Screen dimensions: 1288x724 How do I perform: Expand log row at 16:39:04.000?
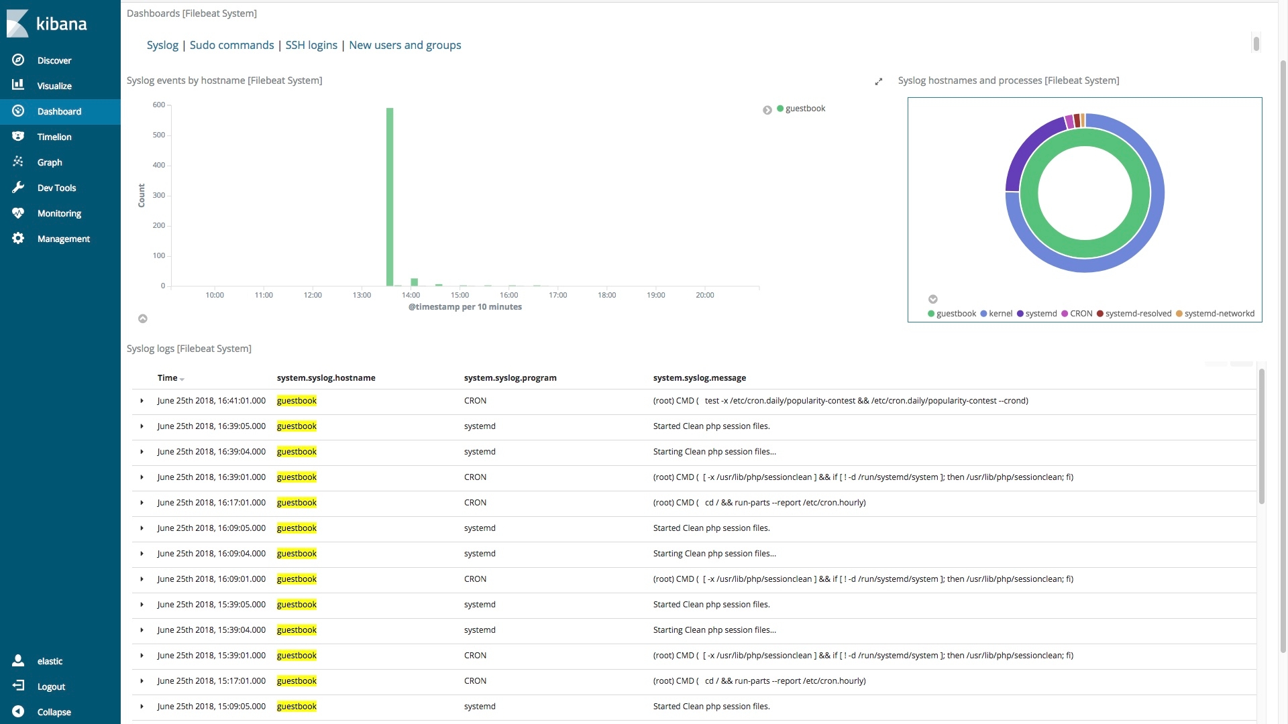tap(142, 452)
